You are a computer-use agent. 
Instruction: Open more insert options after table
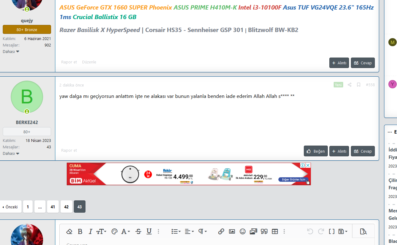click(284, 231)
